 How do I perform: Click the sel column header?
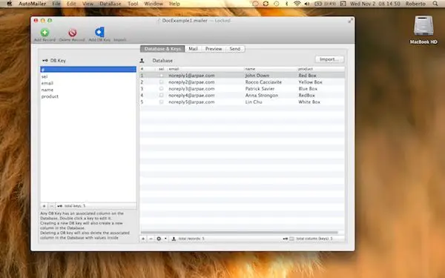[x=161, y=69]
